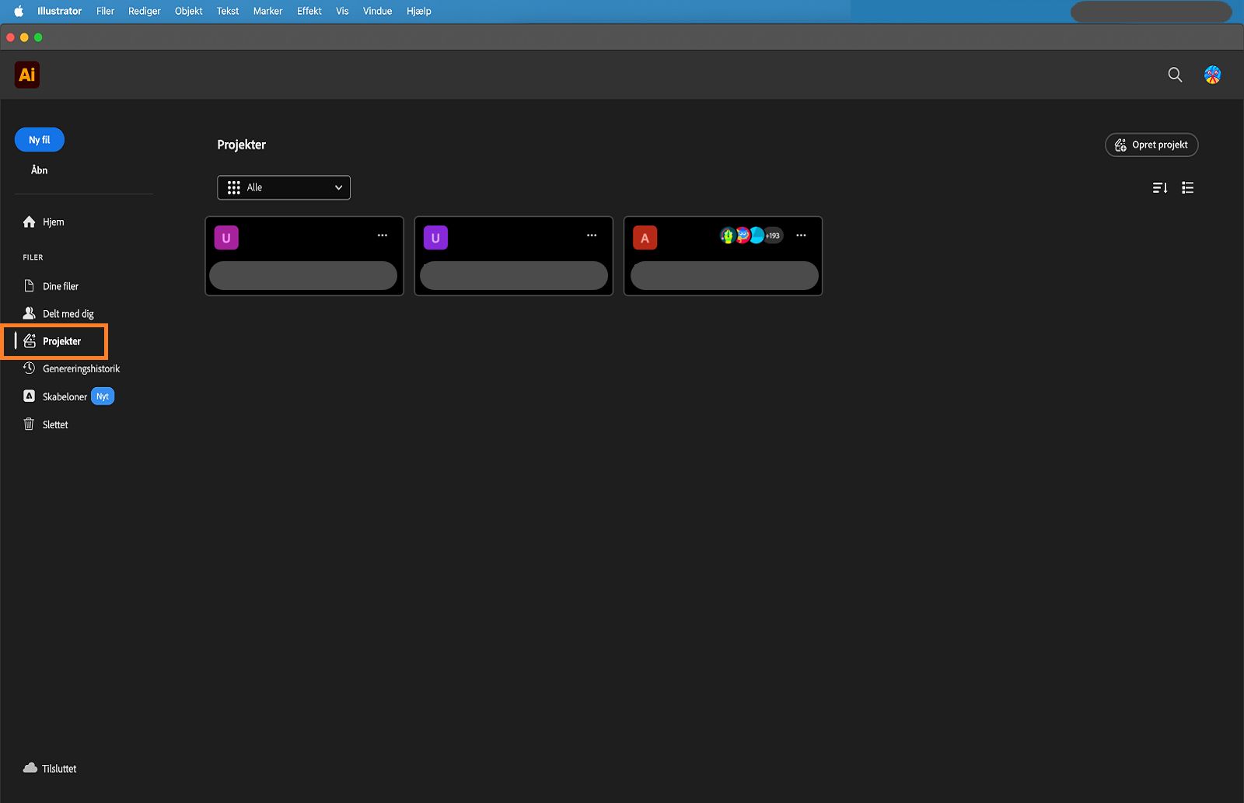Open the Vis menu

tap(342, 11)
